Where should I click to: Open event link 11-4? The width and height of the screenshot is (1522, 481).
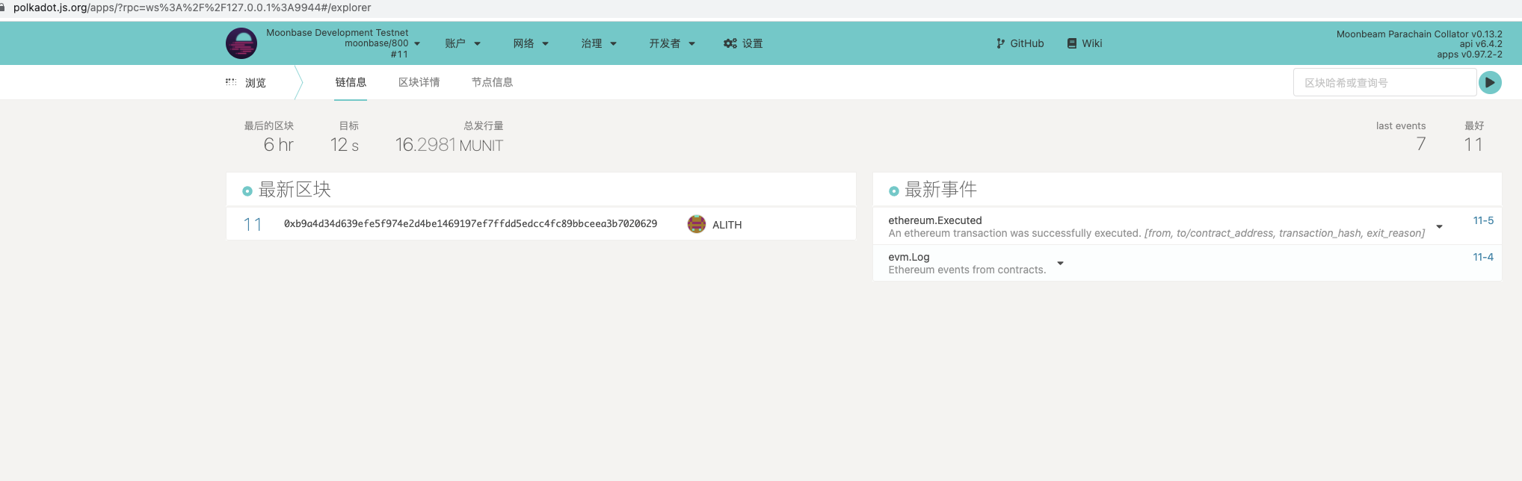tap(1483, 257)
